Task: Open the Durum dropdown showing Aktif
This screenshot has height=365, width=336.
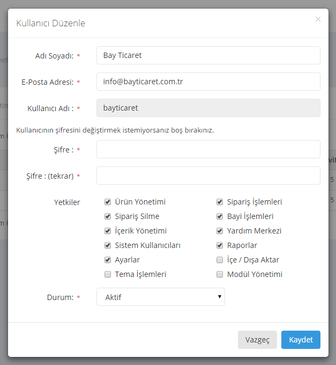Action: 160,297
